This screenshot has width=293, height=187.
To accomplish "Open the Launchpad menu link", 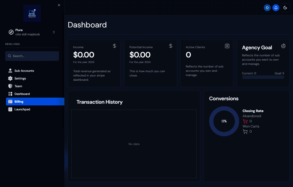I will pos(35,109).
